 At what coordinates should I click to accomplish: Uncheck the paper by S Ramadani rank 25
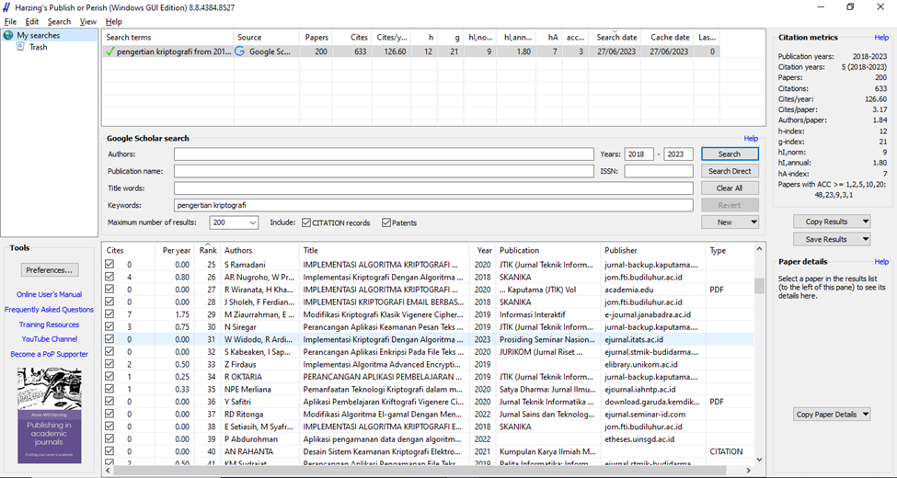[x=109, y=265]
